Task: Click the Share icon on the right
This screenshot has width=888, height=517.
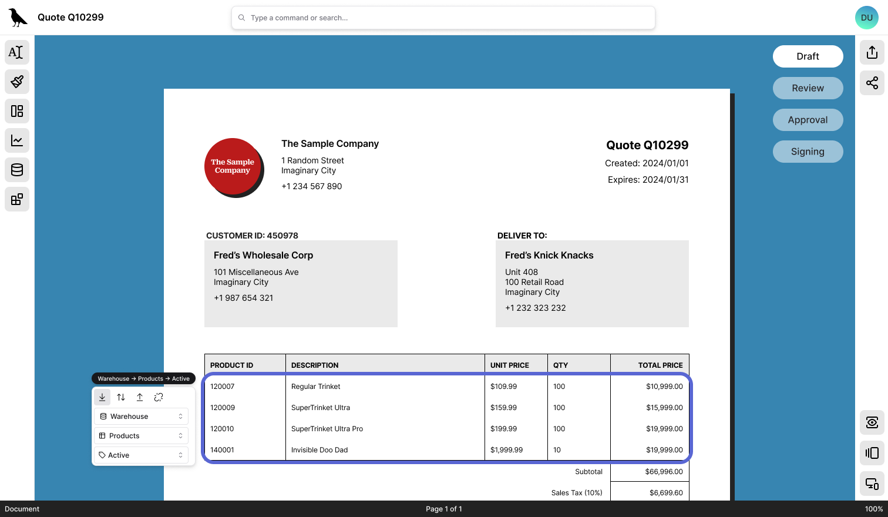Action: tap(872, 83)
